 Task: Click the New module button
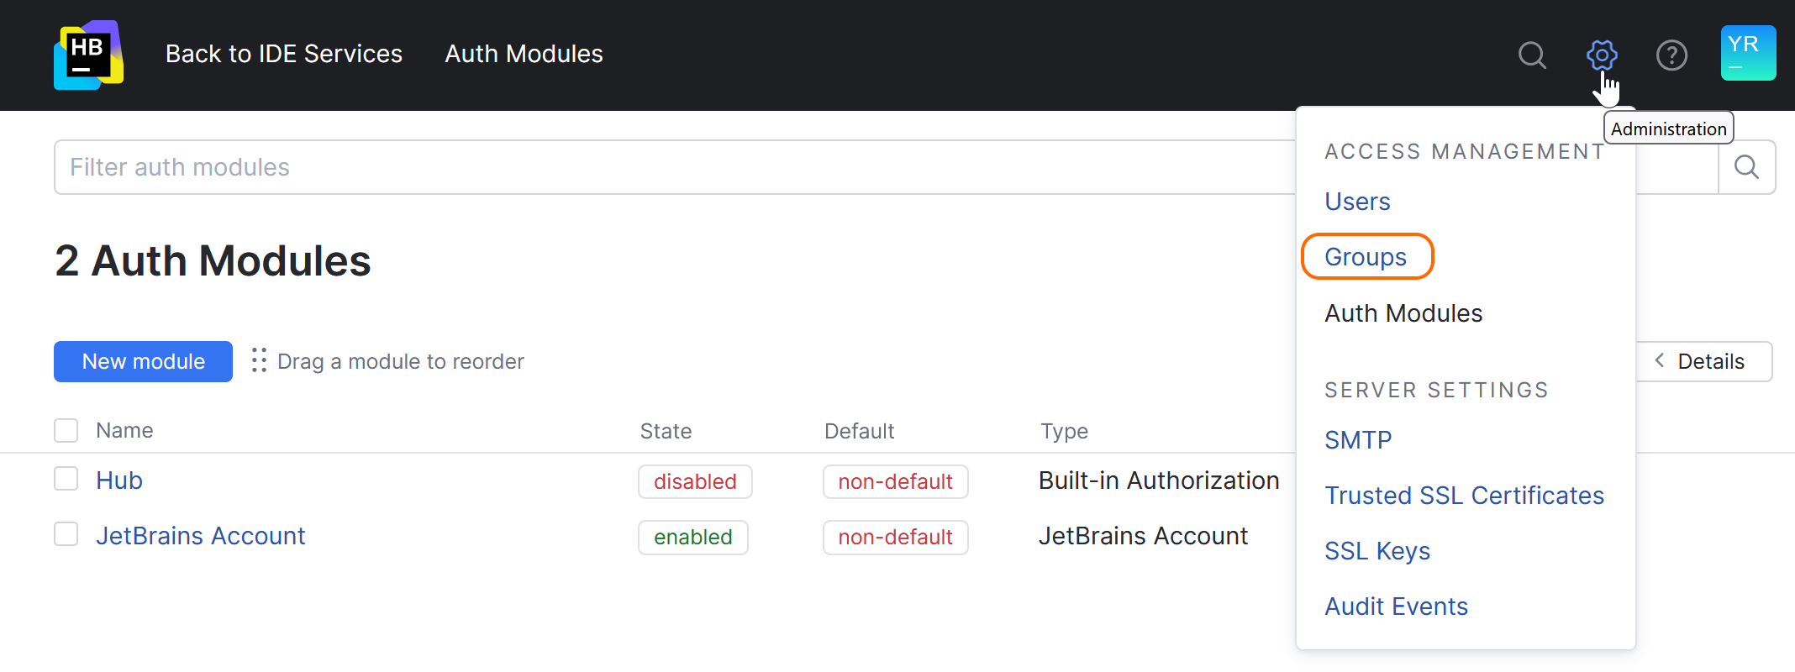(143, 361)
